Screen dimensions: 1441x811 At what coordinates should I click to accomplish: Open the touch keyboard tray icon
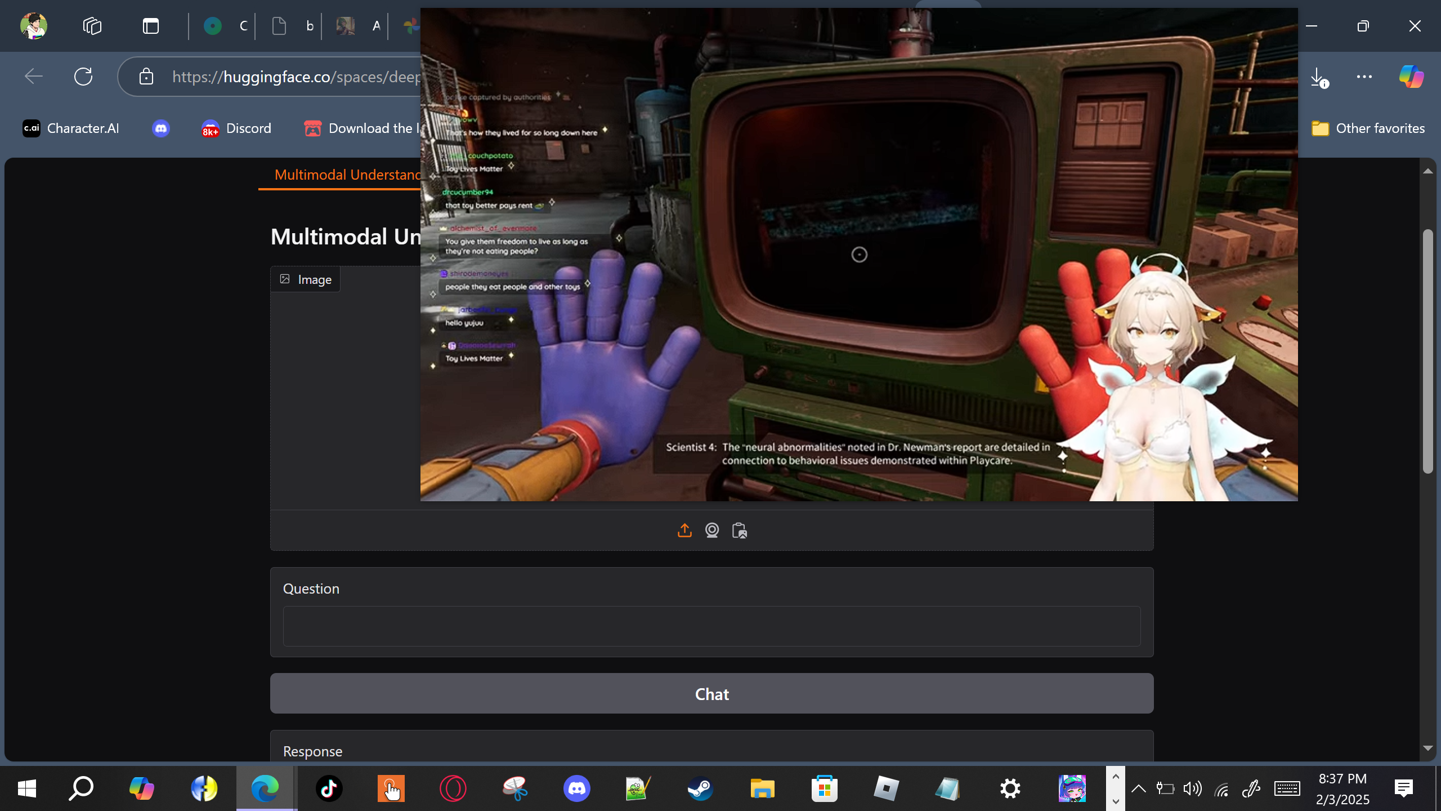pyautogui.click(x=1287, y=788)
